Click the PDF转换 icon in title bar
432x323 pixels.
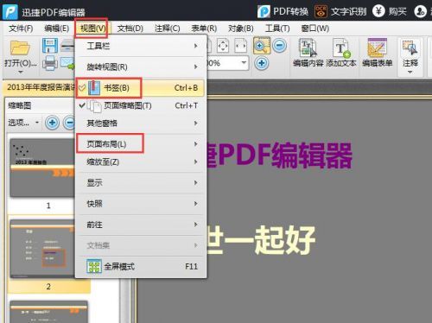(x=264, y=11)
